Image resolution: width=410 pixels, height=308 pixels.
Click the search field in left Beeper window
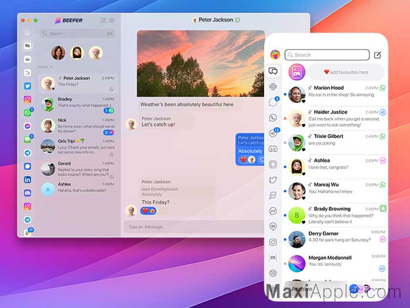click(x=77, y=33)
